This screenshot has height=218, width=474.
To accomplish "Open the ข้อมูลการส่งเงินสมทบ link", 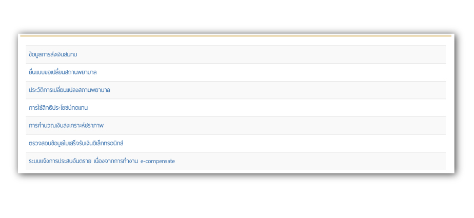I will click(53, 54).
